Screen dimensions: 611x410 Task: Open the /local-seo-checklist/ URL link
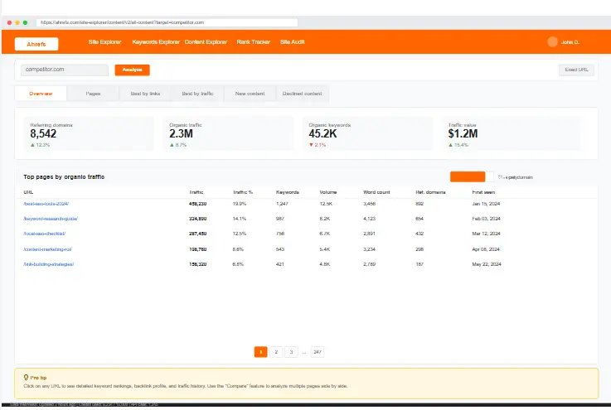44,234
